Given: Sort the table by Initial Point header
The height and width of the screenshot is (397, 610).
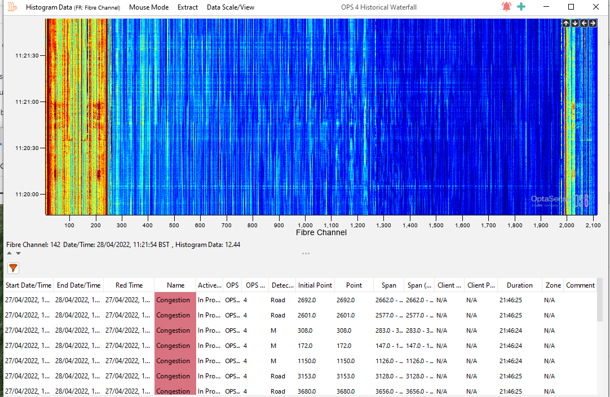Looking at the screenshot, I should (315, 285).
